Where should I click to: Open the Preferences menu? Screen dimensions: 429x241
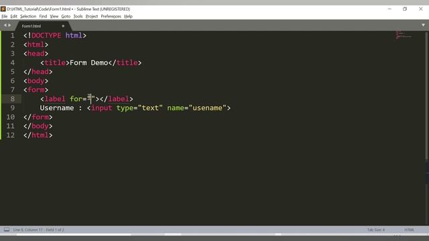111,16
